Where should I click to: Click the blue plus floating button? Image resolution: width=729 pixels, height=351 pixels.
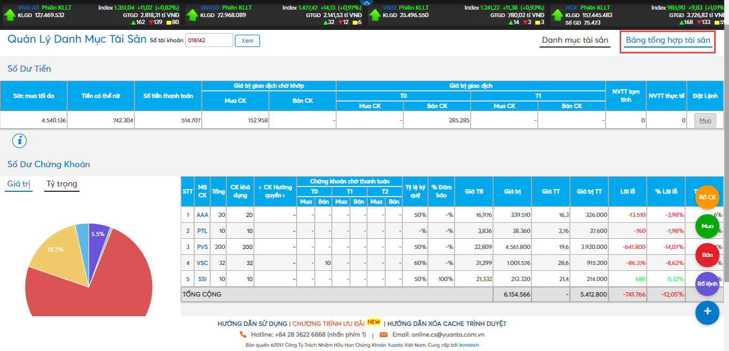coord(707,312)
